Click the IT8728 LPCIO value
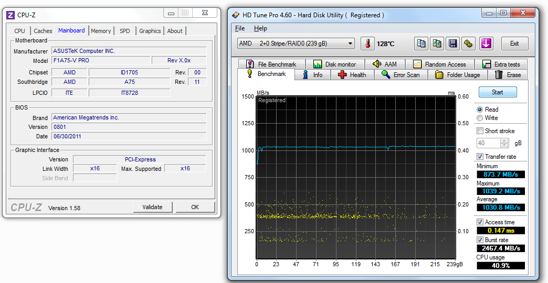The image size is (548, 283). [129, 93]
